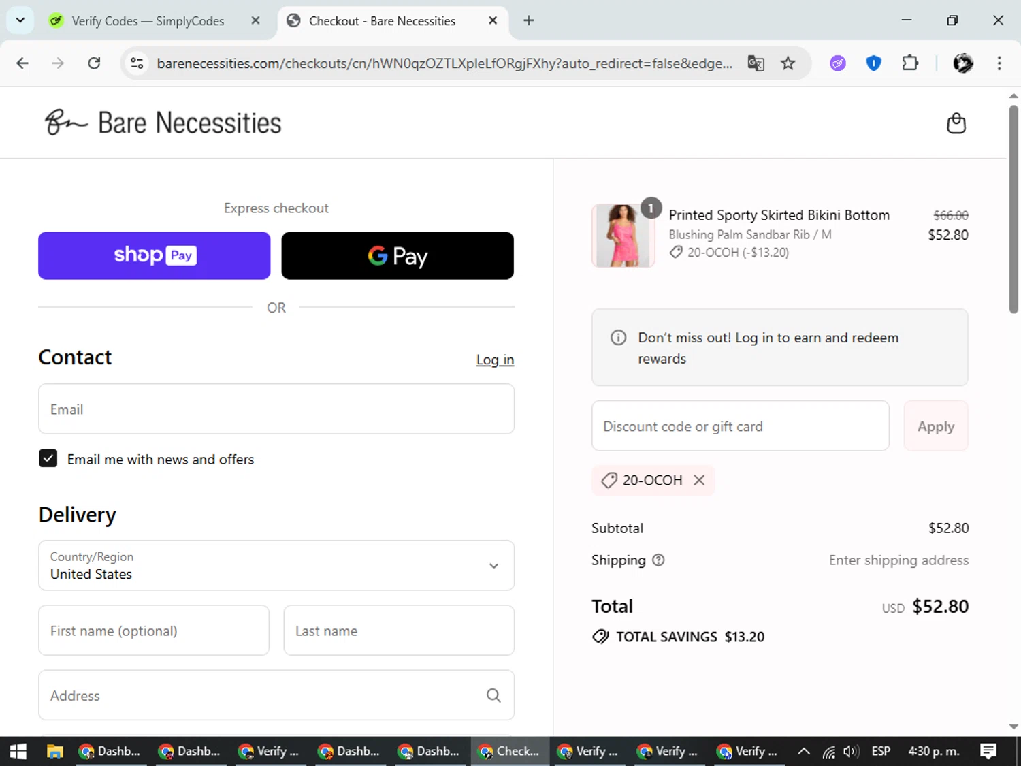Reload the checkout page
The width and height of the screenshot is (1021, 766).
click(94, 63)
